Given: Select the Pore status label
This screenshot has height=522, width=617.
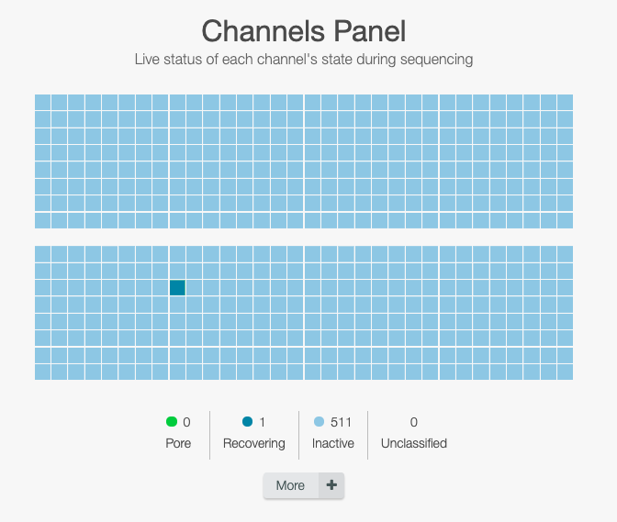Looking at the screenshot, I should (178, 443).
